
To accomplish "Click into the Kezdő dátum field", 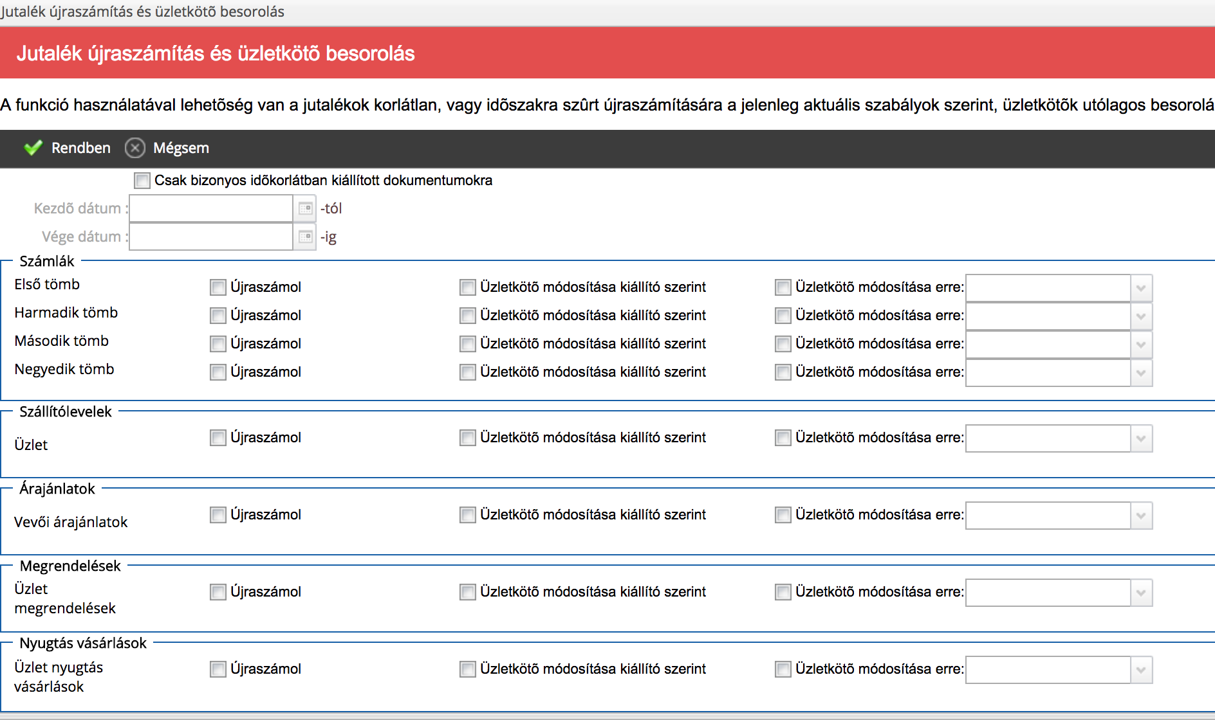I will point(211,208).
